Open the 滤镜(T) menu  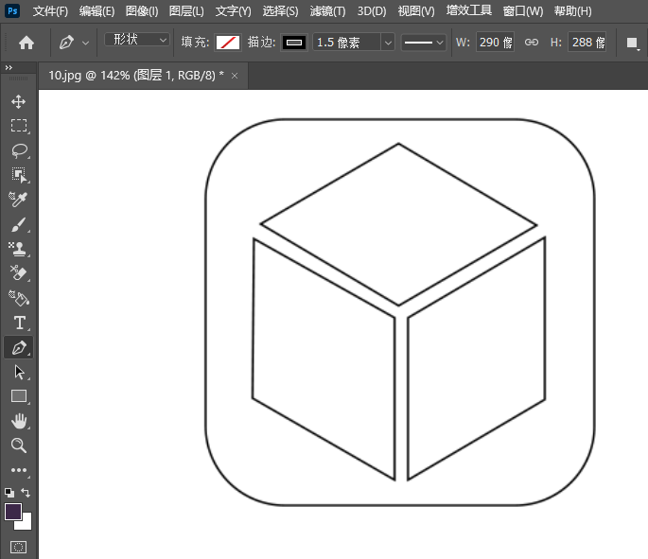327,11
